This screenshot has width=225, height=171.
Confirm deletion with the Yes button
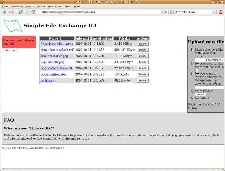[x=6, y=50]
